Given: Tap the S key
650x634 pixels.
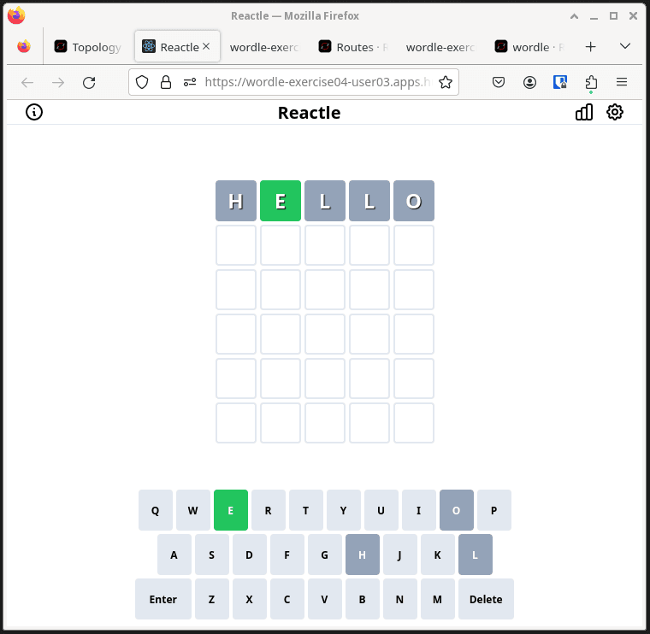Looking at the screenshot, I should tap(212, 555).
